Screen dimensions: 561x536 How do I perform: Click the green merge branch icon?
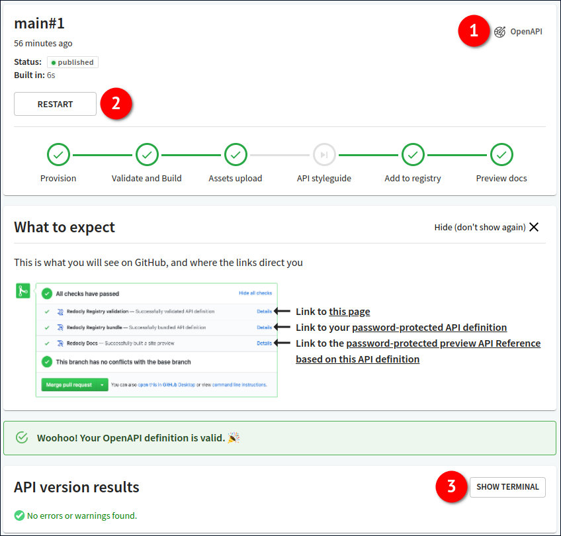(x=23, y=290)
